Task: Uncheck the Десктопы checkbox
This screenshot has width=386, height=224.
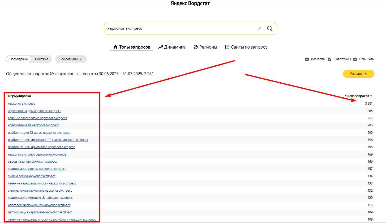Action: tap(307, 59)
